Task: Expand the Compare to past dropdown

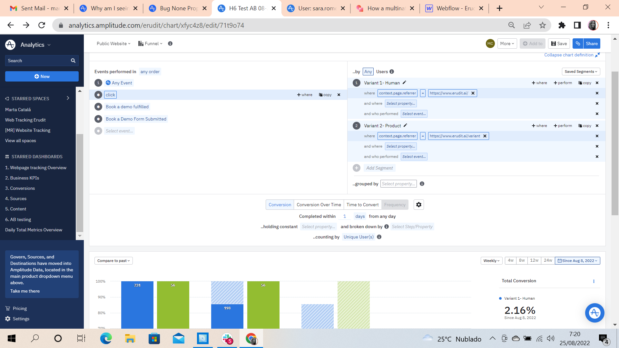Action: pos(113,261)
